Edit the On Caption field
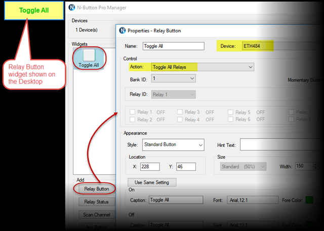Image resolution: width=324 pixels, height=231 pixels. pos(176,200)
